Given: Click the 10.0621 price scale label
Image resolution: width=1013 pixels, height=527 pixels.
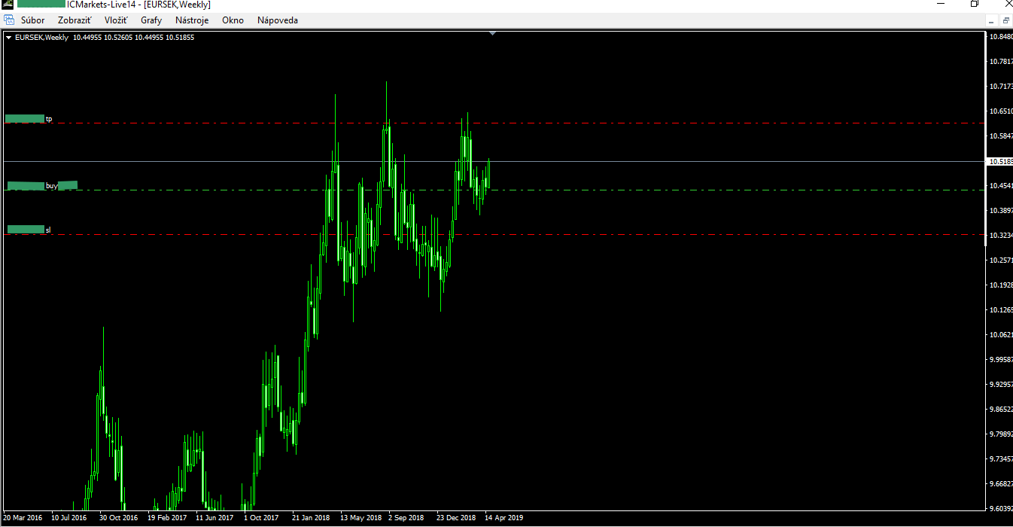Looking at the screenshot, I should tap(1000, 334).
